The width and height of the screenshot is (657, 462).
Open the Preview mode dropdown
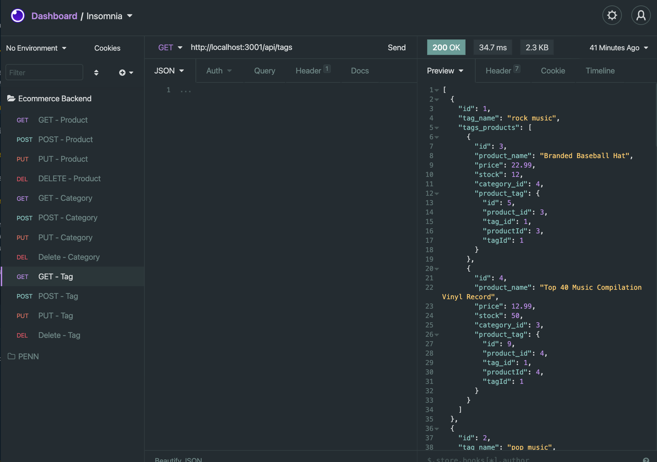click(x=445, y=71)
